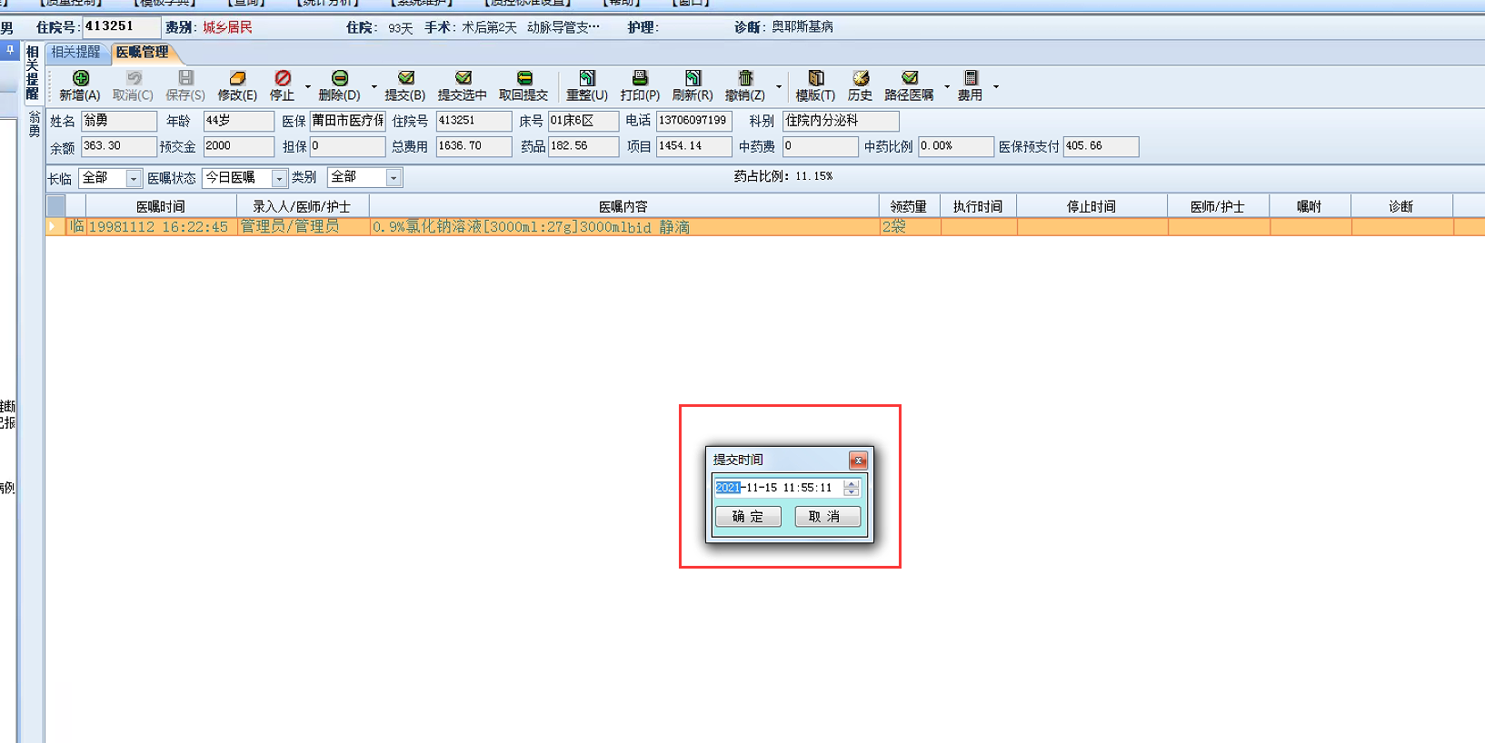
Task: Expand the arrow next to 路径医嘱
Action: pyautogui.click(x=947, y=87)
